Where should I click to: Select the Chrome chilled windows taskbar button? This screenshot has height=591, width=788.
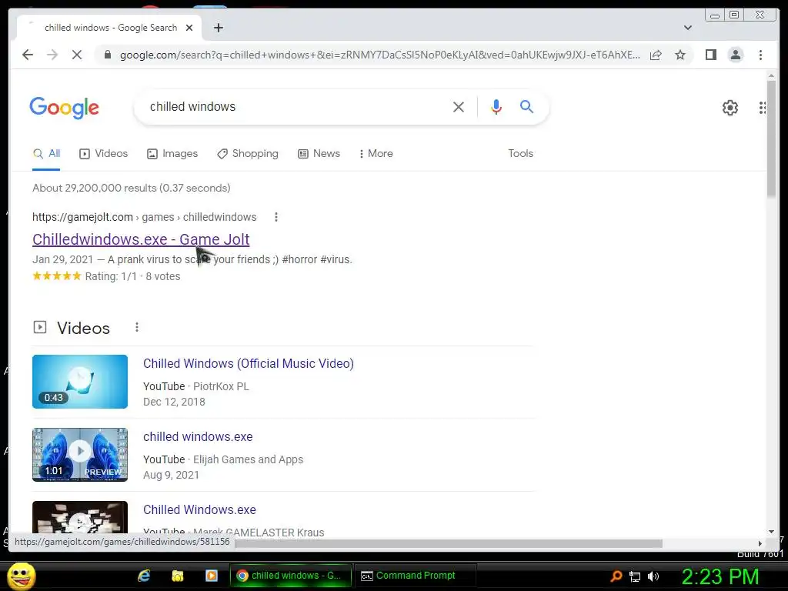[x=291, y=576]
